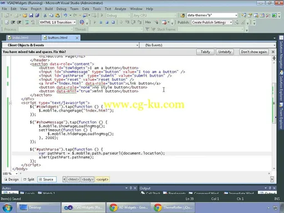Switch to ThemeRoller Chrome taskbar window
284x213 pixels.
tap(174, 207)
